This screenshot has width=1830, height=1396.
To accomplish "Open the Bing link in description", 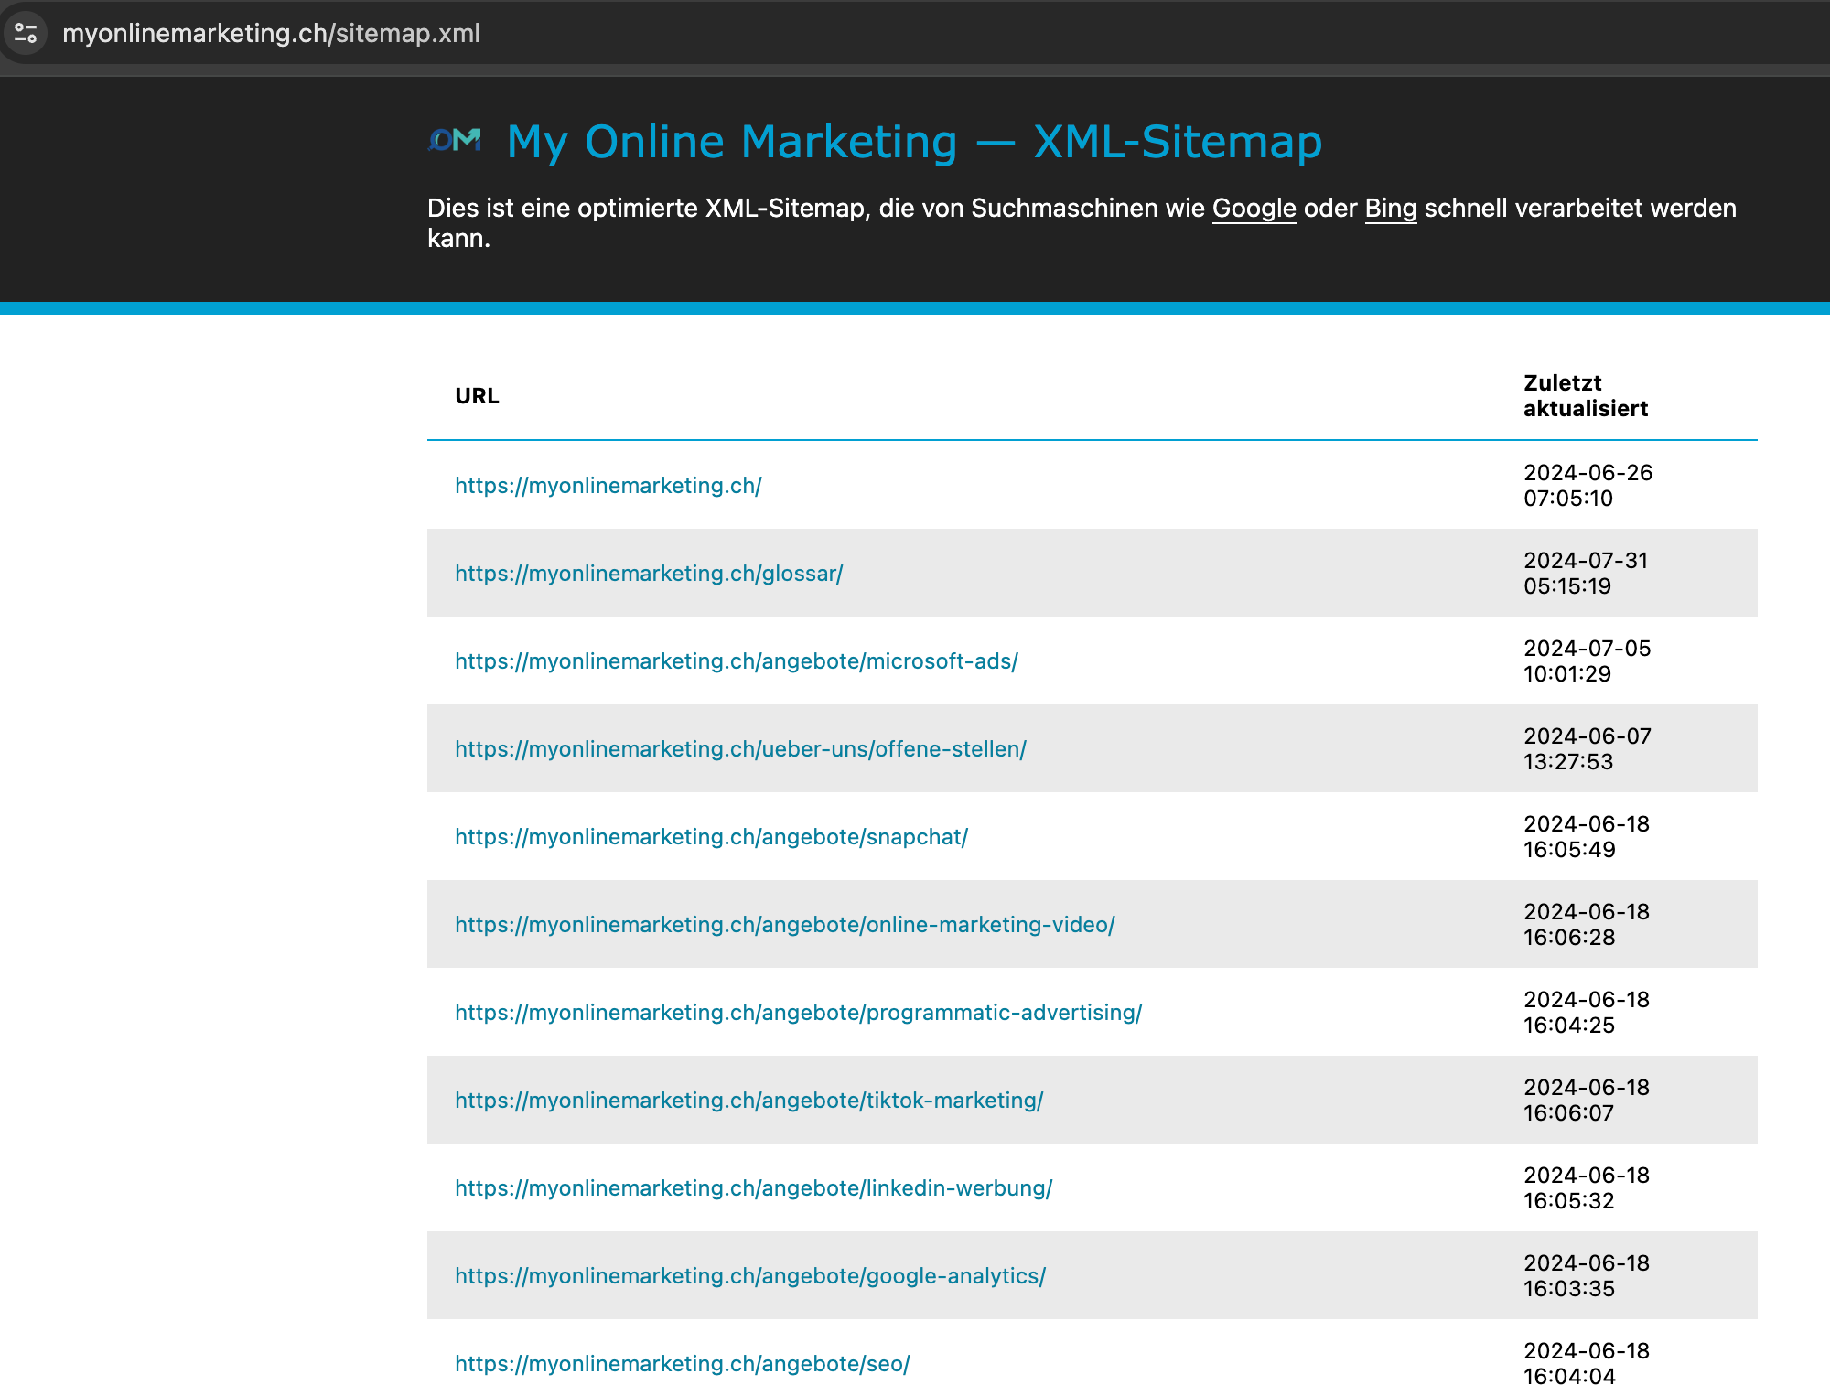I will [x=1390, y=209].
